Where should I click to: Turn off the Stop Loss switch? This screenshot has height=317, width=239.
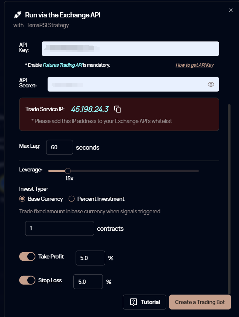click(27, 280)
